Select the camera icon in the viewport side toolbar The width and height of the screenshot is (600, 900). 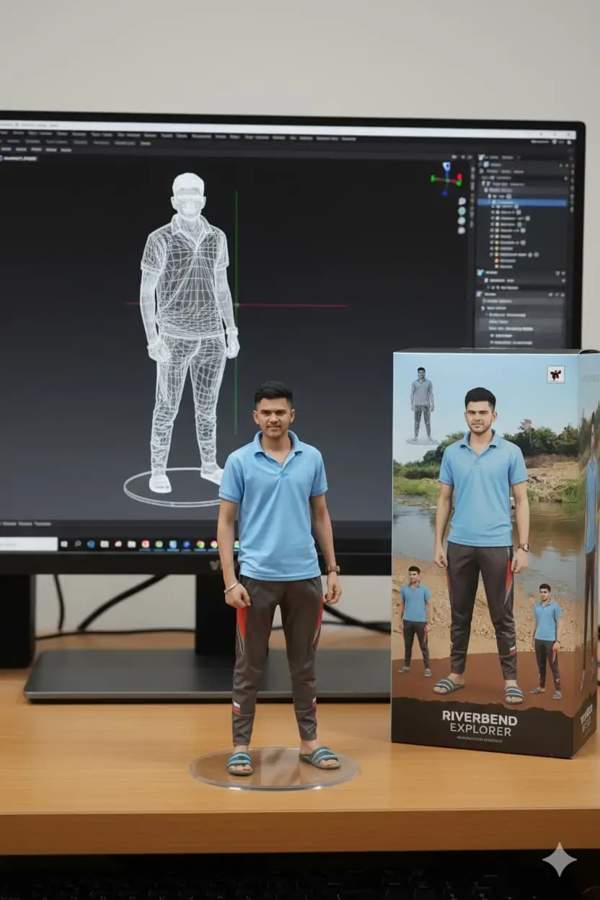tap(462, 221)
